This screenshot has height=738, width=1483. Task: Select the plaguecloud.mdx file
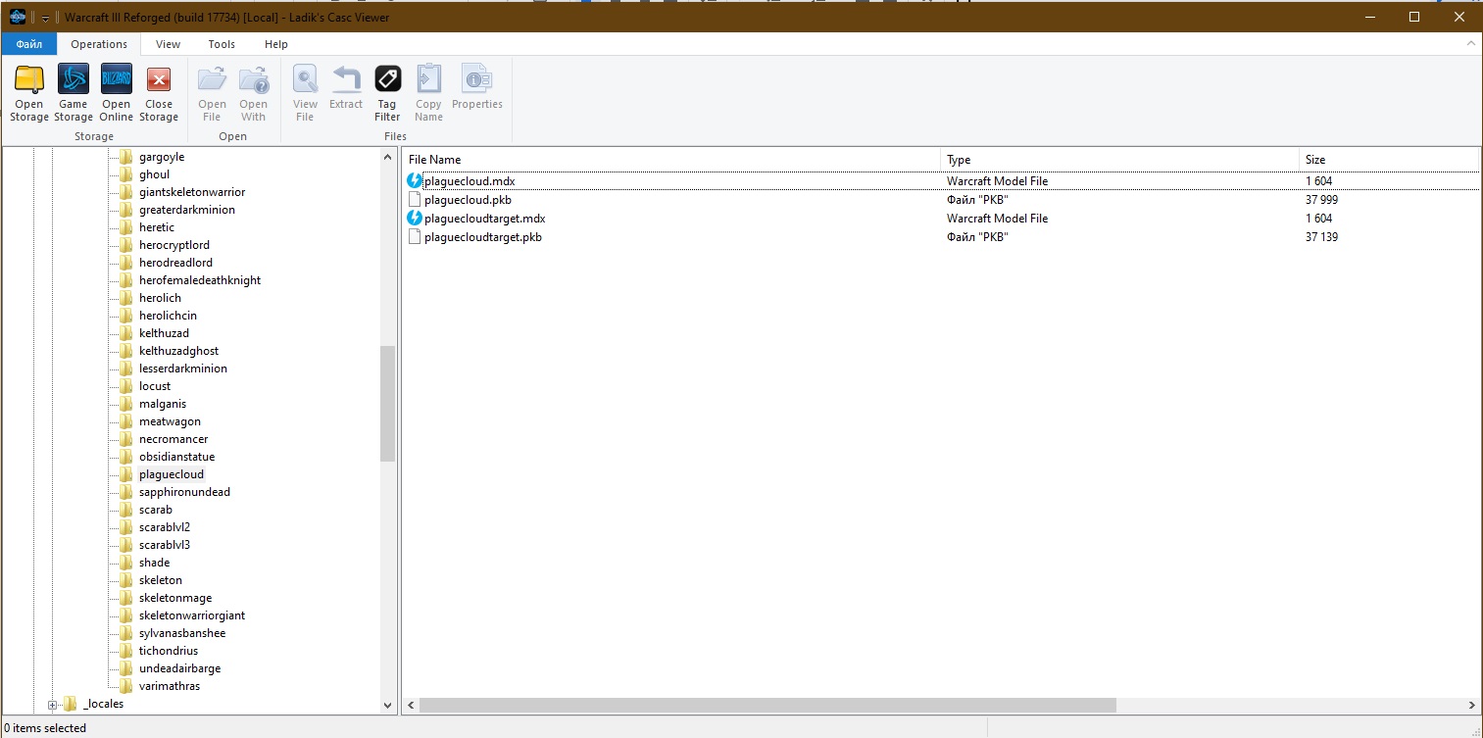point(470,181)
